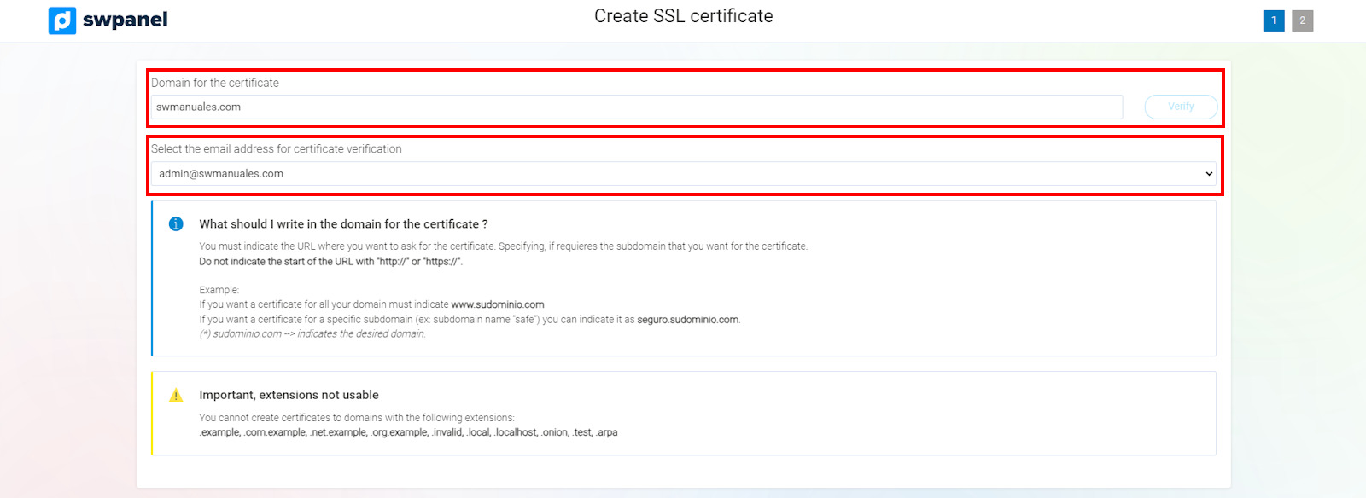Click the seguro.sudominio.com example text

click(x=687, y=320)
